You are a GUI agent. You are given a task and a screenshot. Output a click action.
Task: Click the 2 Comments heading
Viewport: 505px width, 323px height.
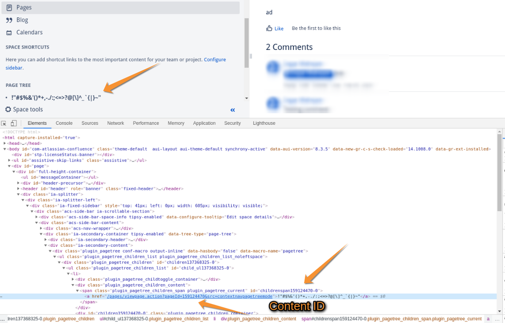289,47
